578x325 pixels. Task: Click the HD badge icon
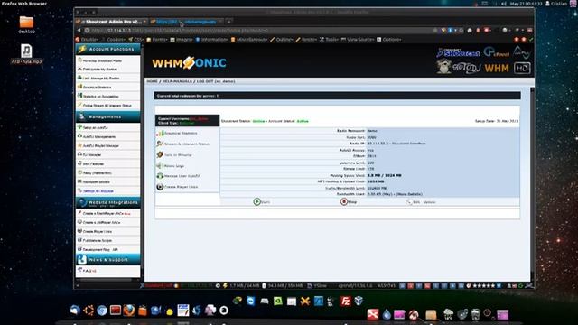[522, 69]
